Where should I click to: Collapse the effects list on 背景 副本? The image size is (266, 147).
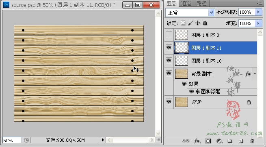[x=255, y=73]
